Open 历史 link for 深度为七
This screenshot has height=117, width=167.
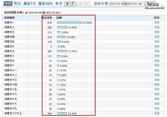157,51
